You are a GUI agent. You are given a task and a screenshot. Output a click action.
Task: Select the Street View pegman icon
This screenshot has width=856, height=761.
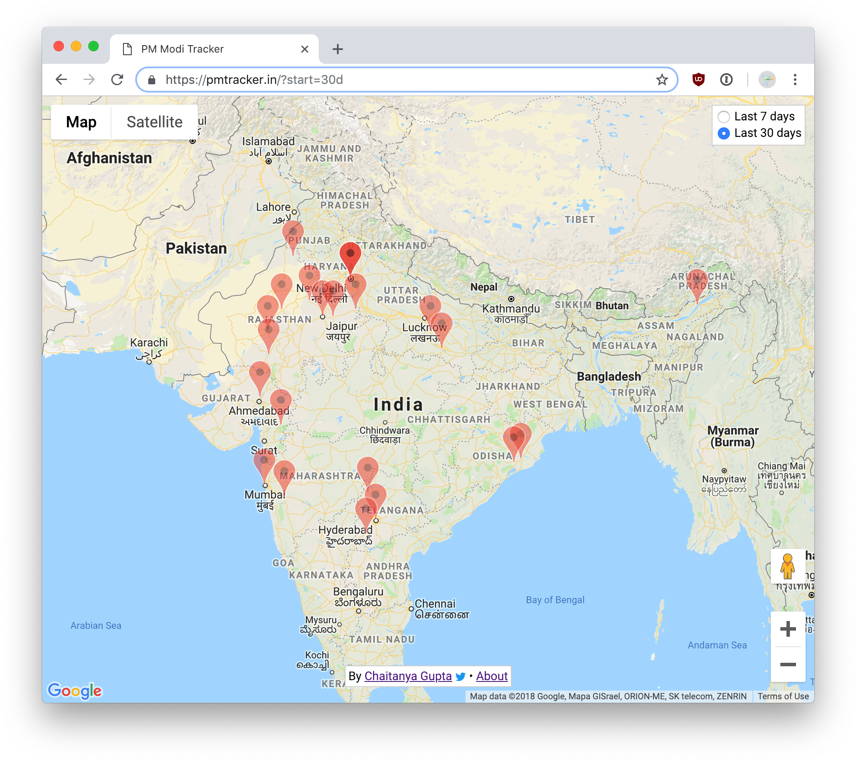pyautogui.click(x=787, y=566)
